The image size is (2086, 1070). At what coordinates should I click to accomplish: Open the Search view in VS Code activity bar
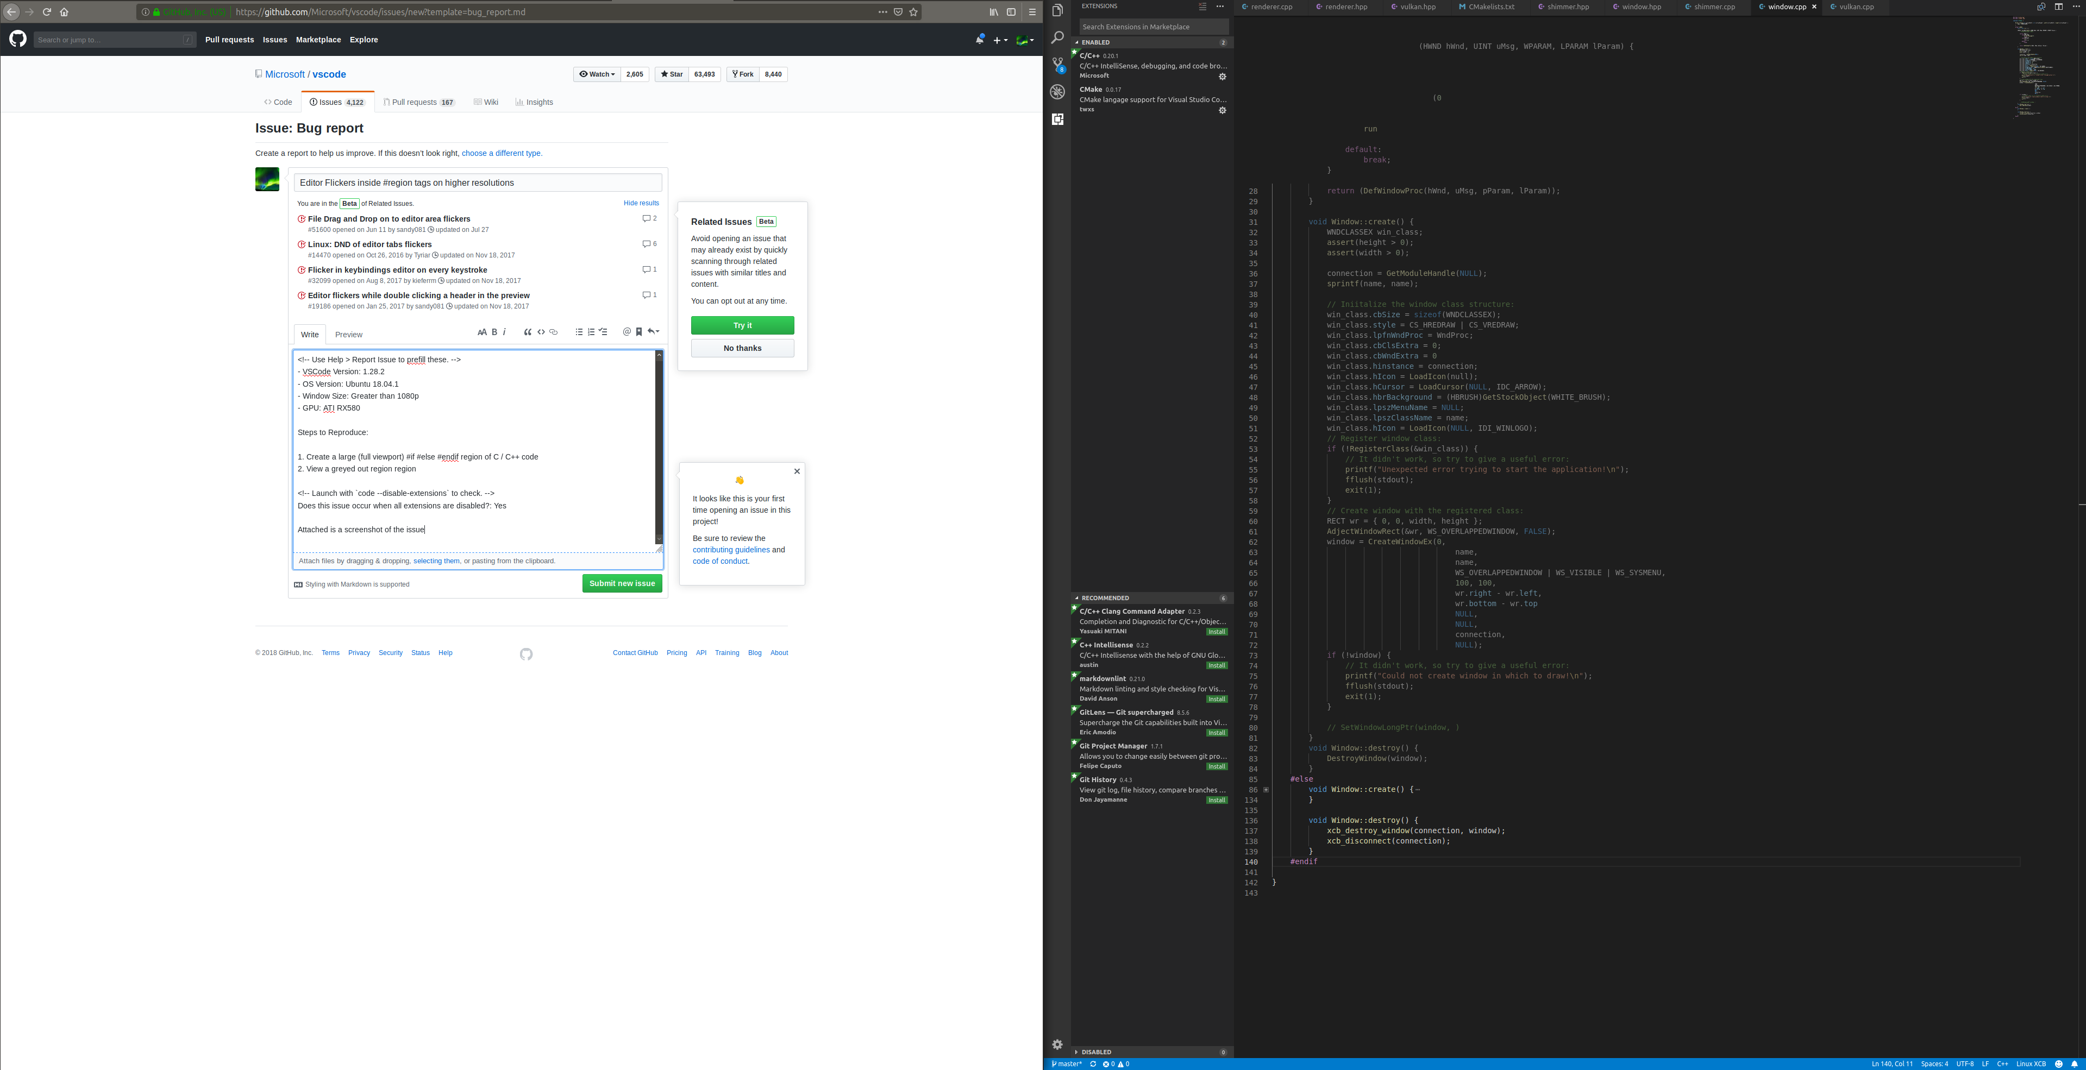pos(1057,37)
